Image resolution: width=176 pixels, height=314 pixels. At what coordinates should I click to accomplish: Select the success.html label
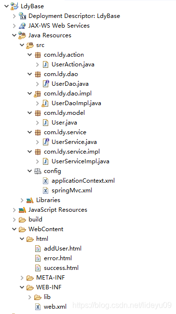(61, 268)
